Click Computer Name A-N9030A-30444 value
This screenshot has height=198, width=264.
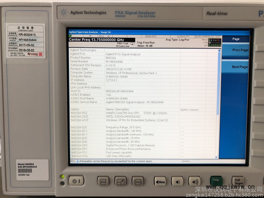(117, 77)
